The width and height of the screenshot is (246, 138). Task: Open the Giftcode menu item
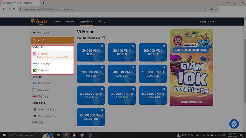[71, 21]
